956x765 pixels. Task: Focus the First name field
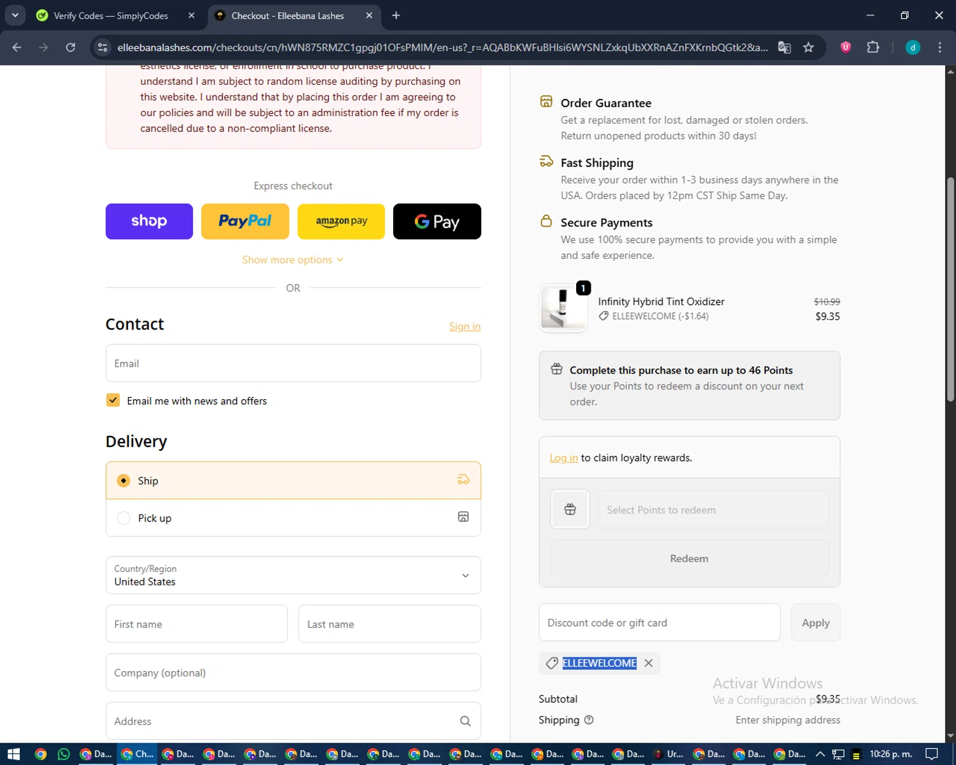tap(196, 624)
